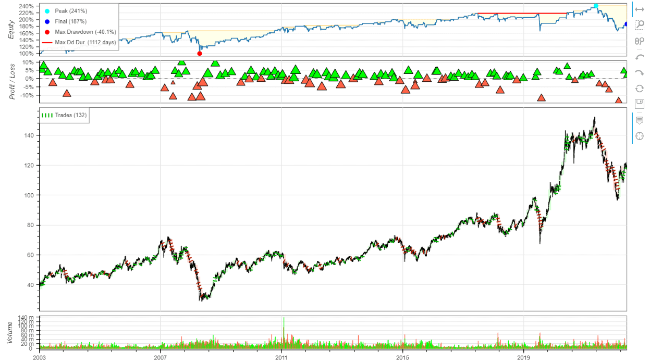The height and width of the screenshot is (362, 650).
Task: Click the 140 m tick on the Volume axis
Action: (x=26, y=317)
